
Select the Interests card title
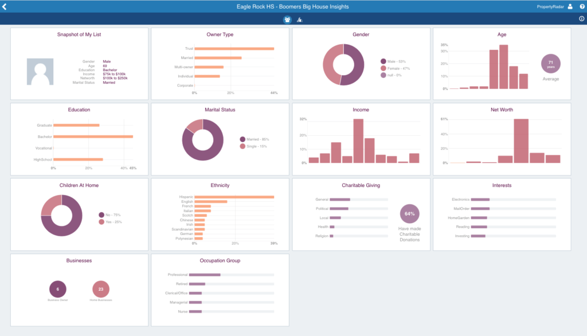(502, 185)
